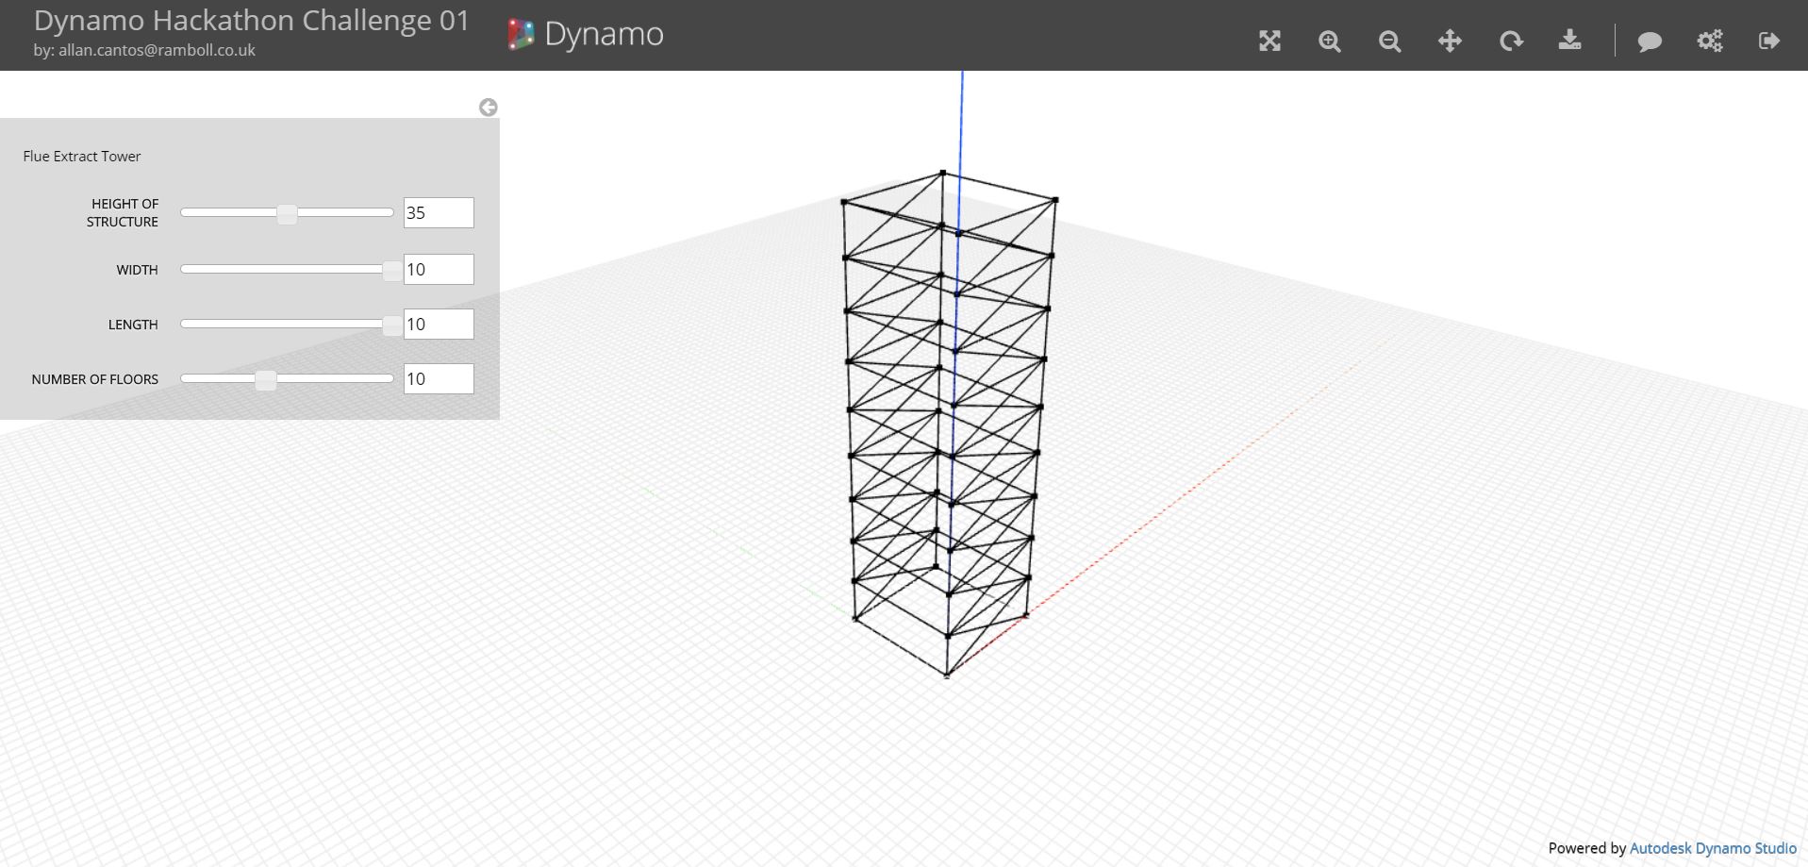
Task: Click the Number of Floors value field
Action: point(439,379)
